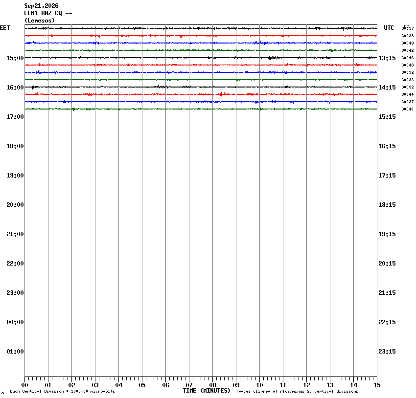
Task: Select the UTC timezone axis label
Action: pyautogui.click(x=389, y=28)
